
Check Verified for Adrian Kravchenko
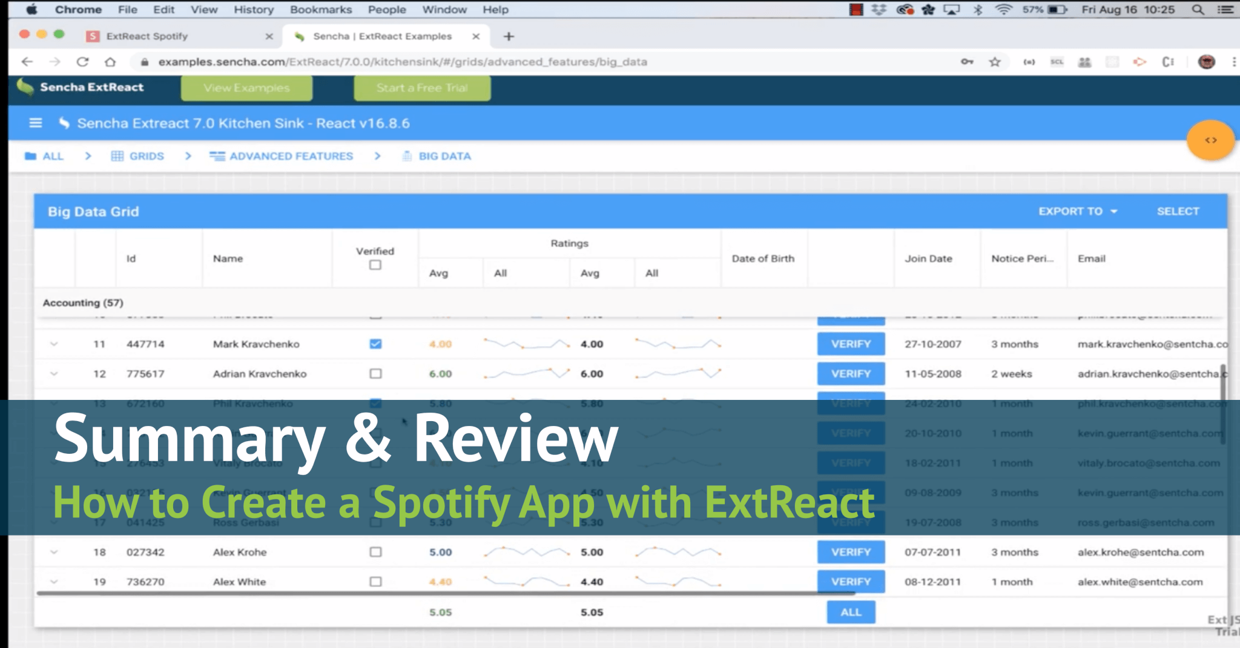click(375, 373)
